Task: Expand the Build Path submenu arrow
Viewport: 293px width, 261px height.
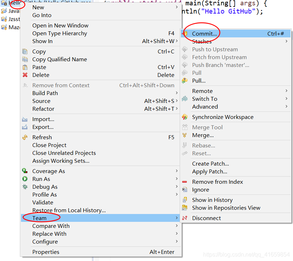Action: pyautogui.click(x=177, y=93)
